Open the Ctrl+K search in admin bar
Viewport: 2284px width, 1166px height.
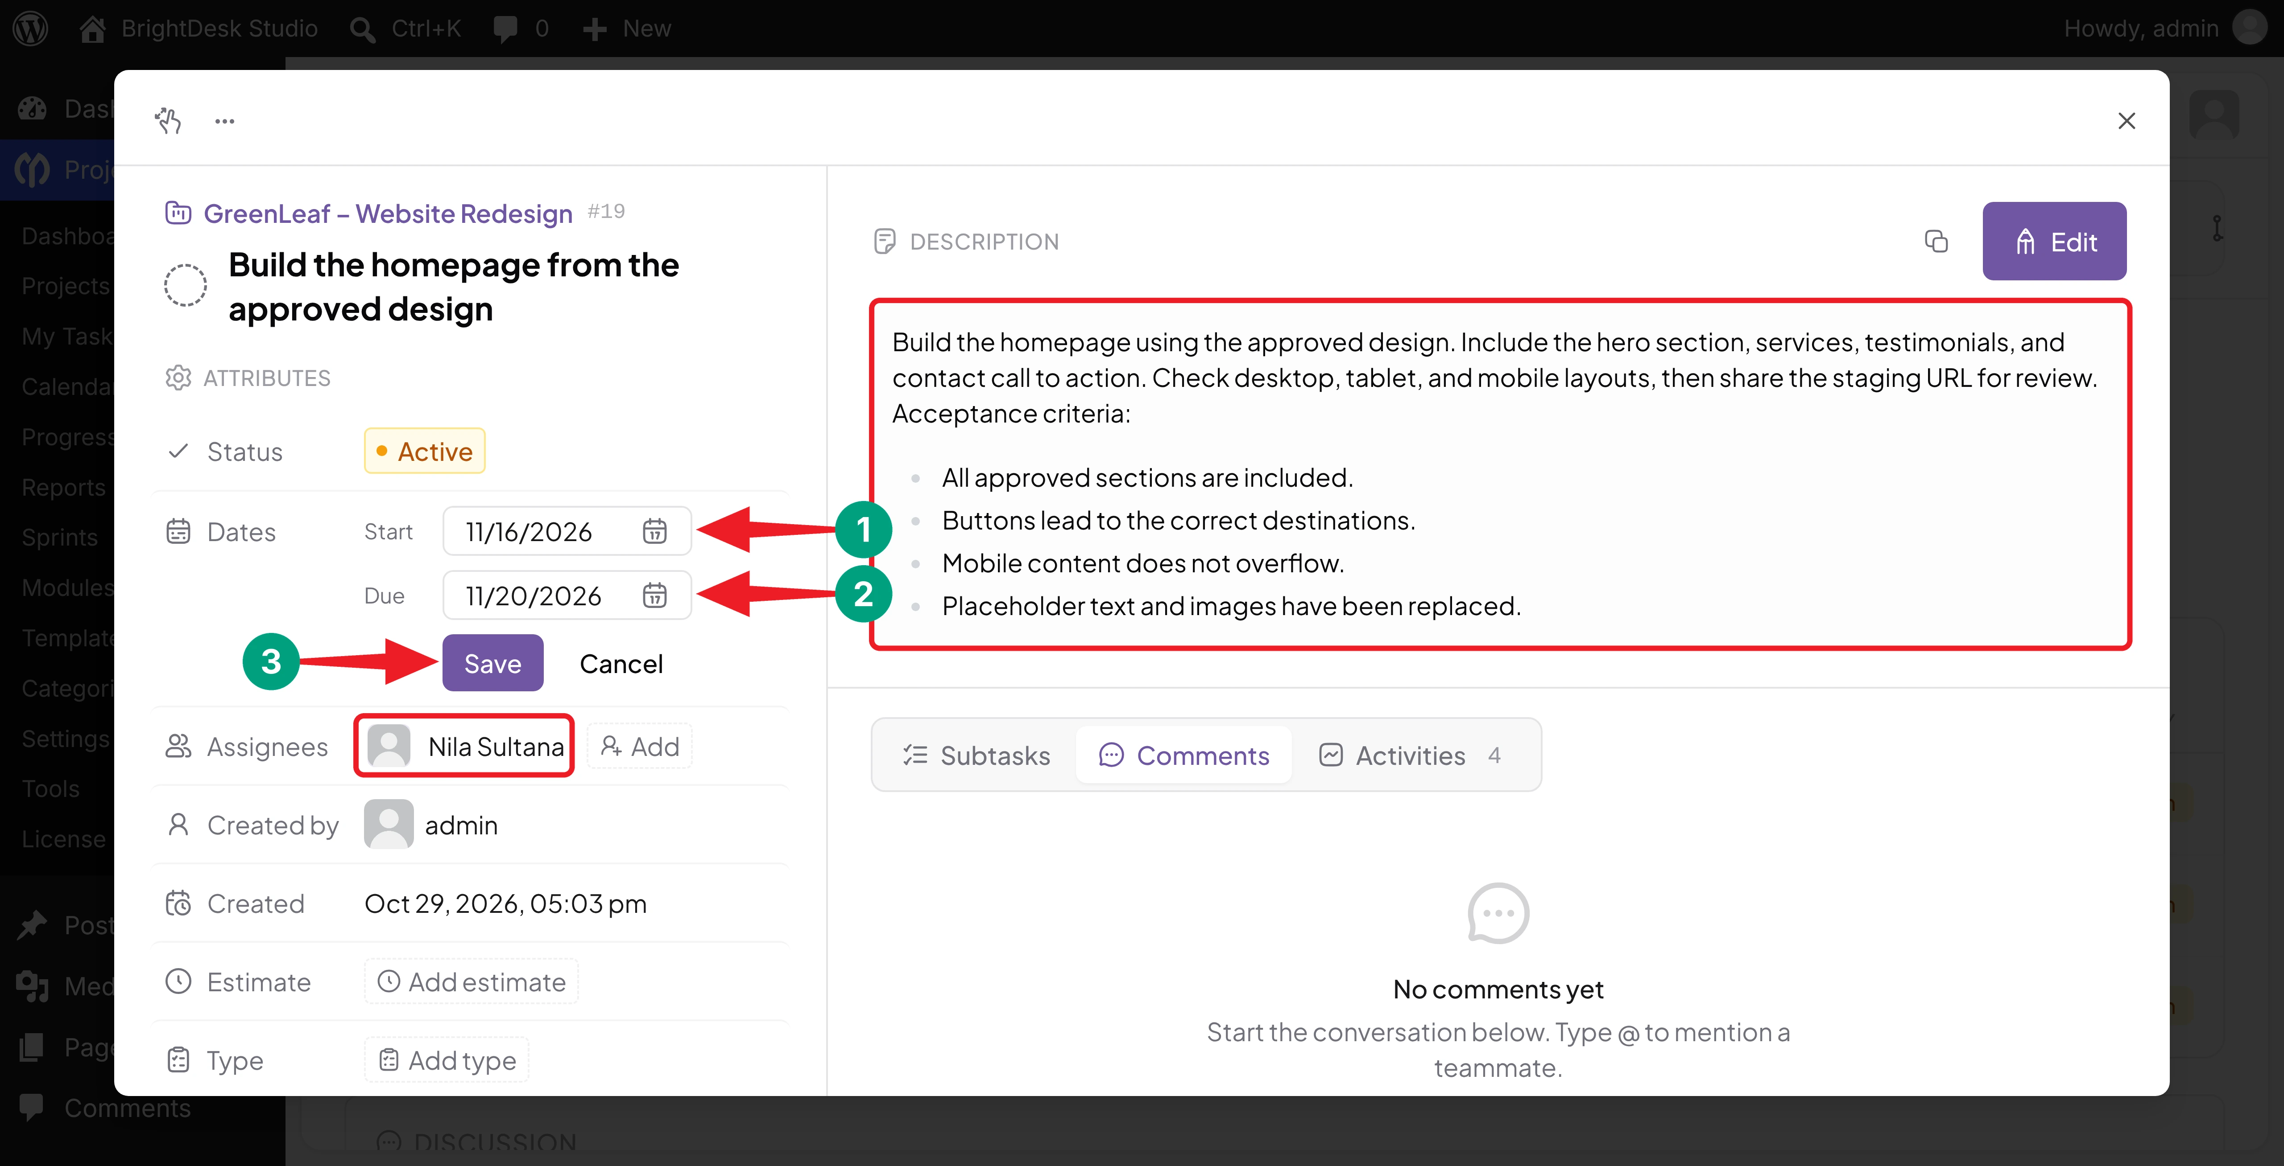pyautogui.click(x=405, y=29)
